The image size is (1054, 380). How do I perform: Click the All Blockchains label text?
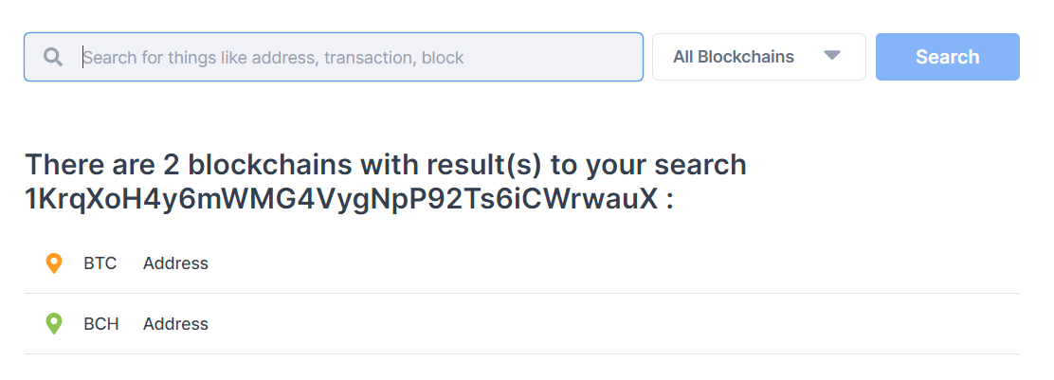pos(734,57)
